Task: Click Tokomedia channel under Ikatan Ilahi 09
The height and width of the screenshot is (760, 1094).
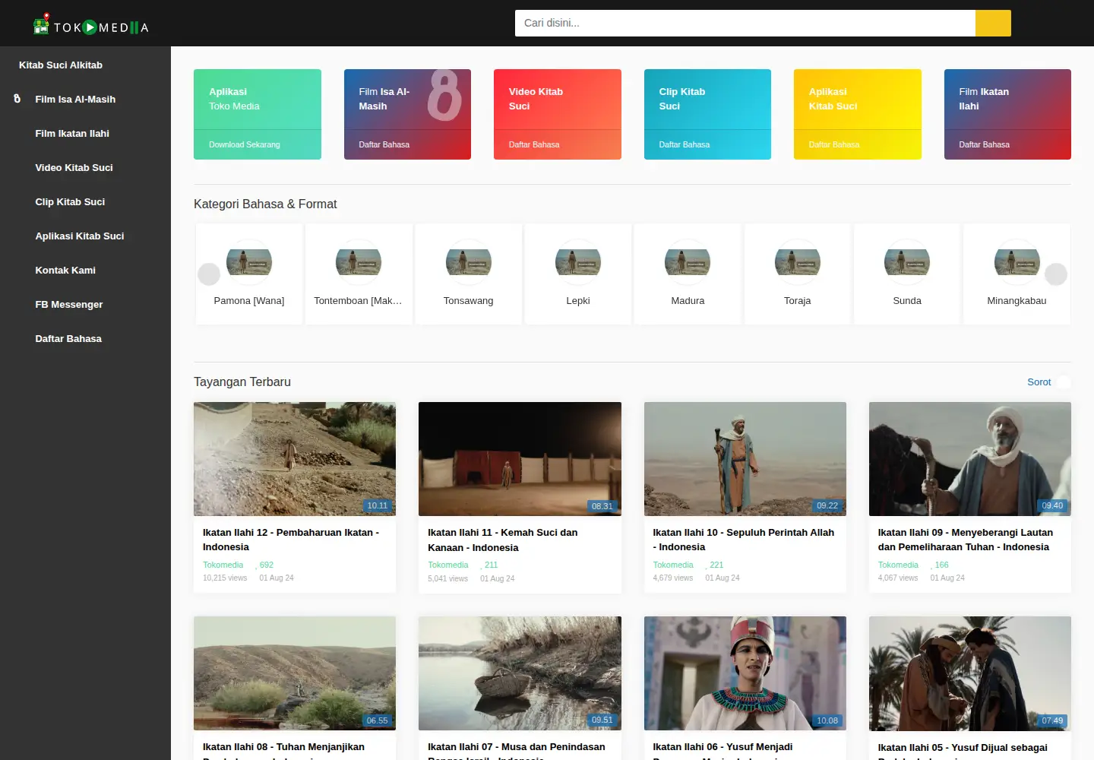Action: point(898,565)
